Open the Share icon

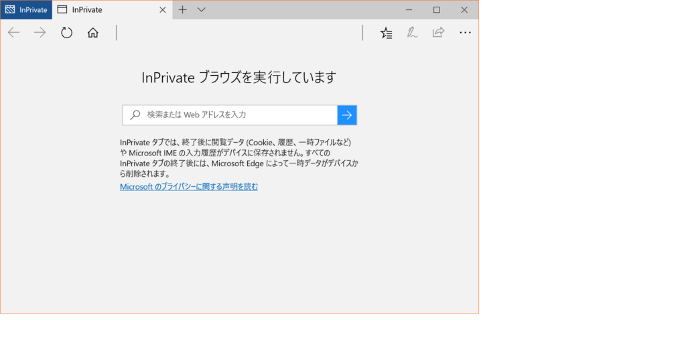tap(438, 32)
